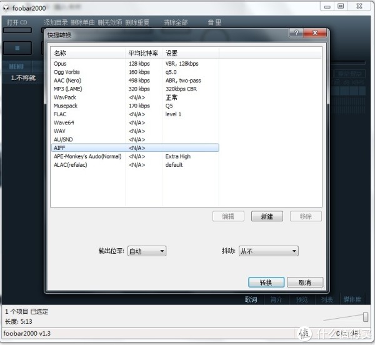Click the 设置 column header
The image size is (375, 345).
[191, 53]
